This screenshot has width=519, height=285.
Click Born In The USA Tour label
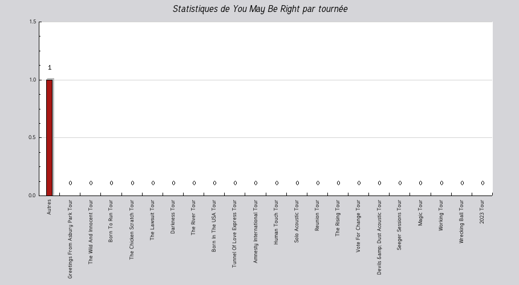213,226
